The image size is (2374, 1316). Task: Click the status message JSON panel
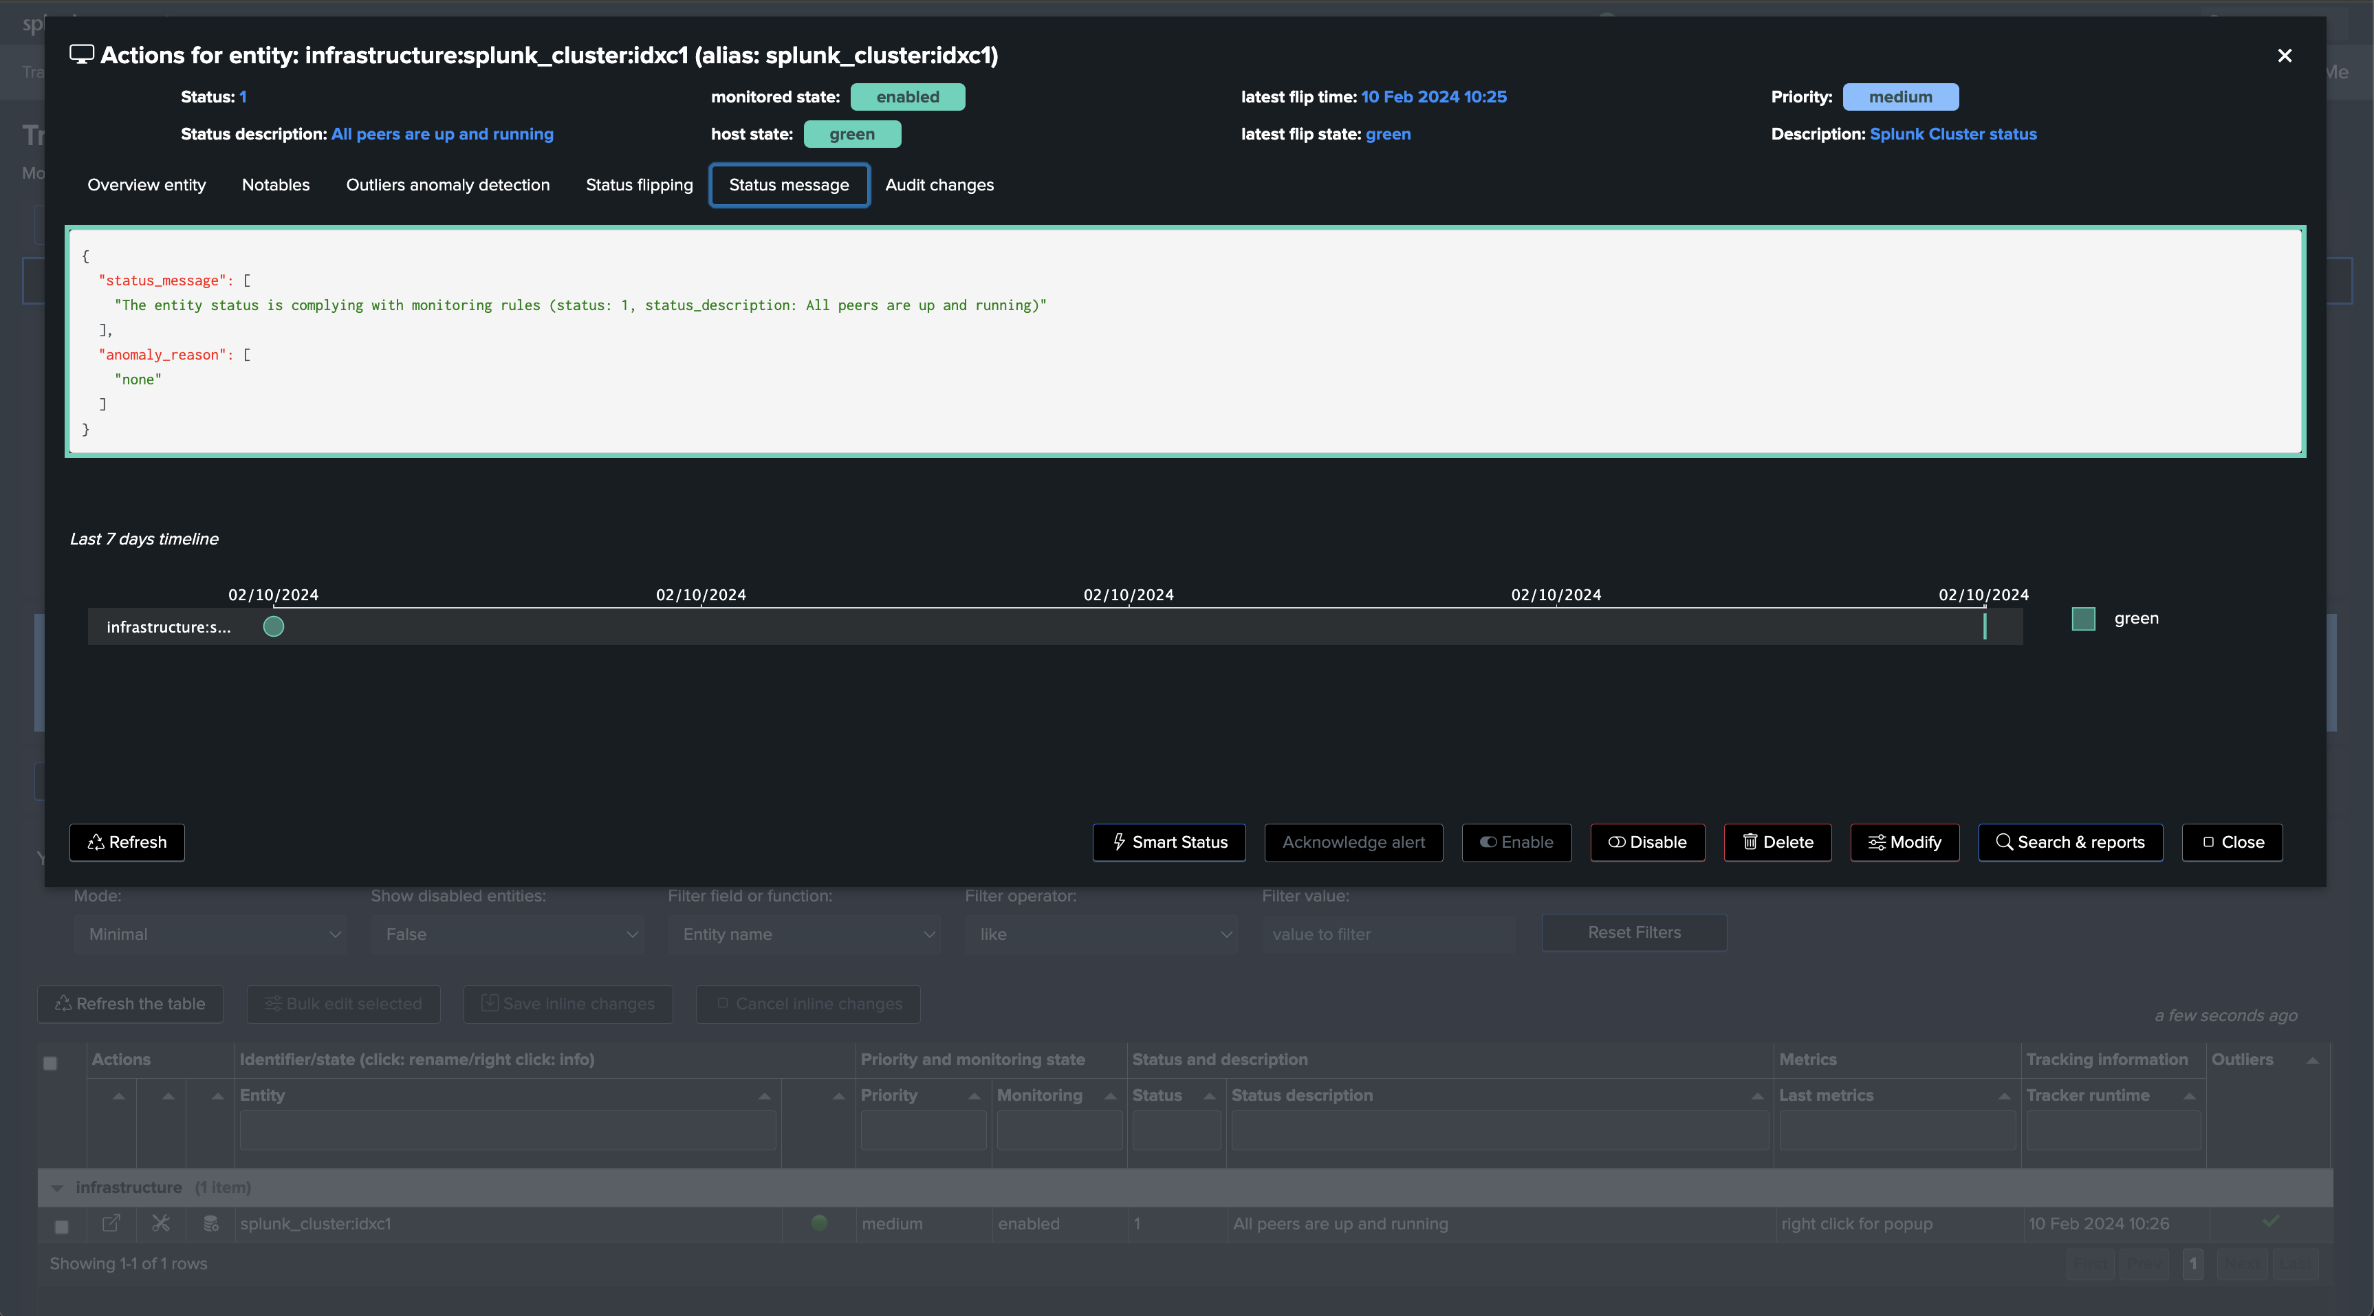pos(1185,342)
